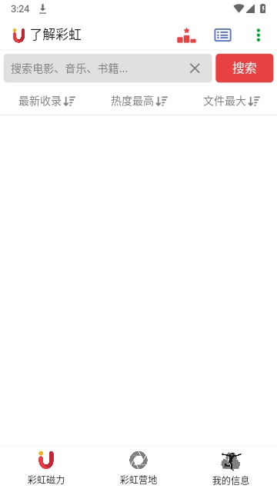Image resolution: width=277 pixels, height=492 pixels.
Task: Tap the magnet logo beside 了解彩虹
Action: pos(18,35)
